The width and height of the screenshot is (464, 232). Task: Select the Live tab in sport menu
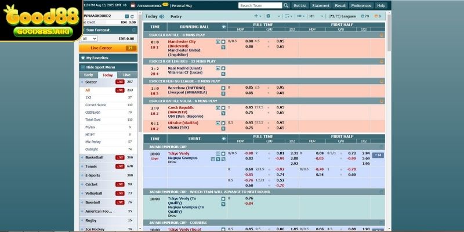pyautogui.click(x=126, y=75)
